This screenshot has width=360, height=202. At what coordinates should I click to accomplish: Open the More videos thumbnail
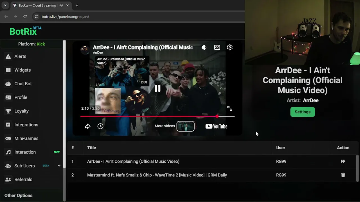pos(185,126)
